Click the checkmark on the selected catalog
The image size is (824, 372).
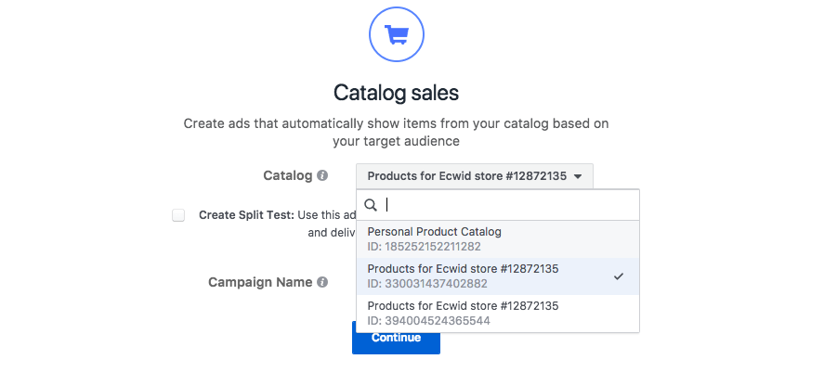pos(619,276)
